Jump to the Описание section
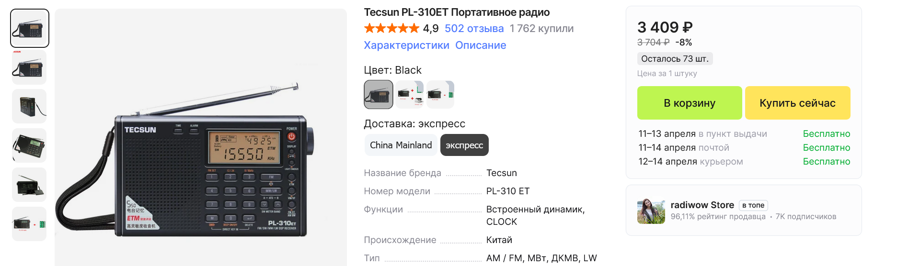 (481, 45)
